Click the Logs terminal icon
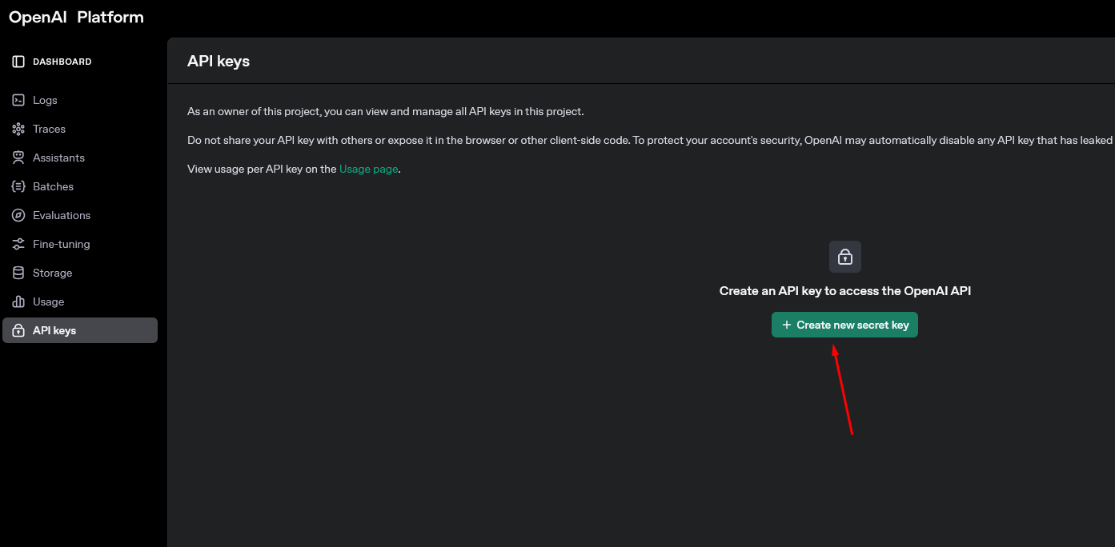This screenshot has width=1115, height=547. 18,100
